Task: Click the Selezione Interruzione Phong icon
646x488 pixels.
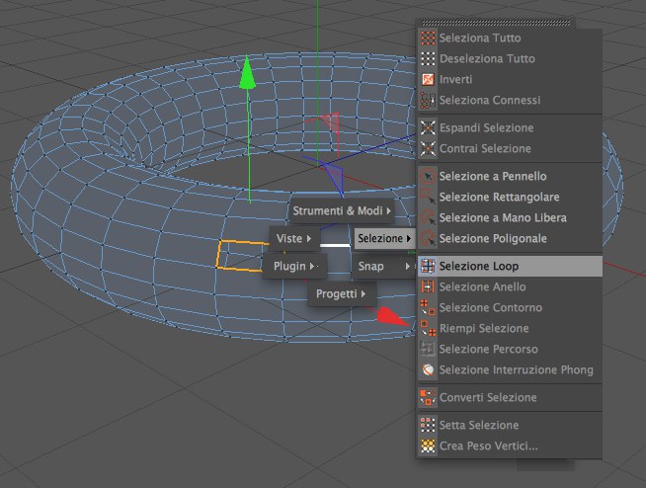Action: coord(428,369)
